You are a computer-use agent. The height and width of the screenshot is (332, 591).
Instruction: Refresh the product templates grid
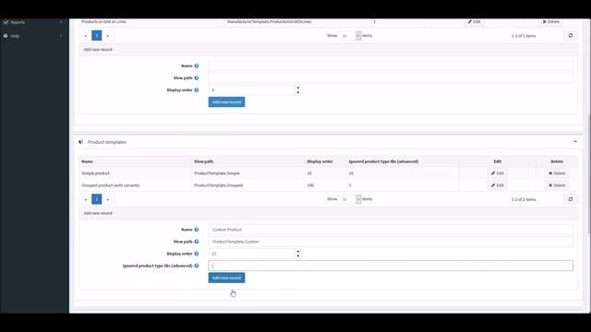click(x=571, y=199)
